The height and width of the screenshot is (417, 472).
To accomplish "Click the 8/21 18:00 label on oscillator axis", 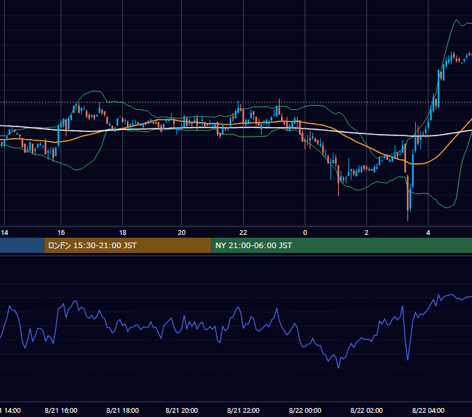I will tap(123, 410).
